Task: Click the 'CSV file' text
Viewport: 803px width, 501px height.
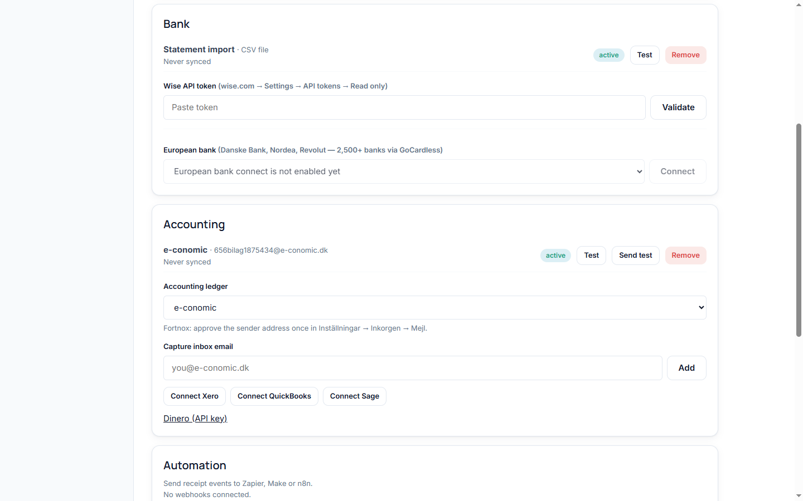Action: 255,50
